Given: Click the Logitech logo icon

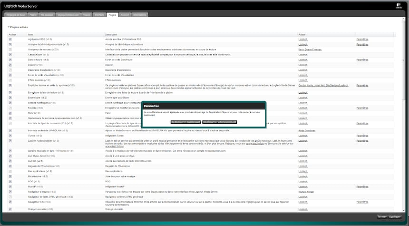Looking at the screenshot, I should [399, 6].
